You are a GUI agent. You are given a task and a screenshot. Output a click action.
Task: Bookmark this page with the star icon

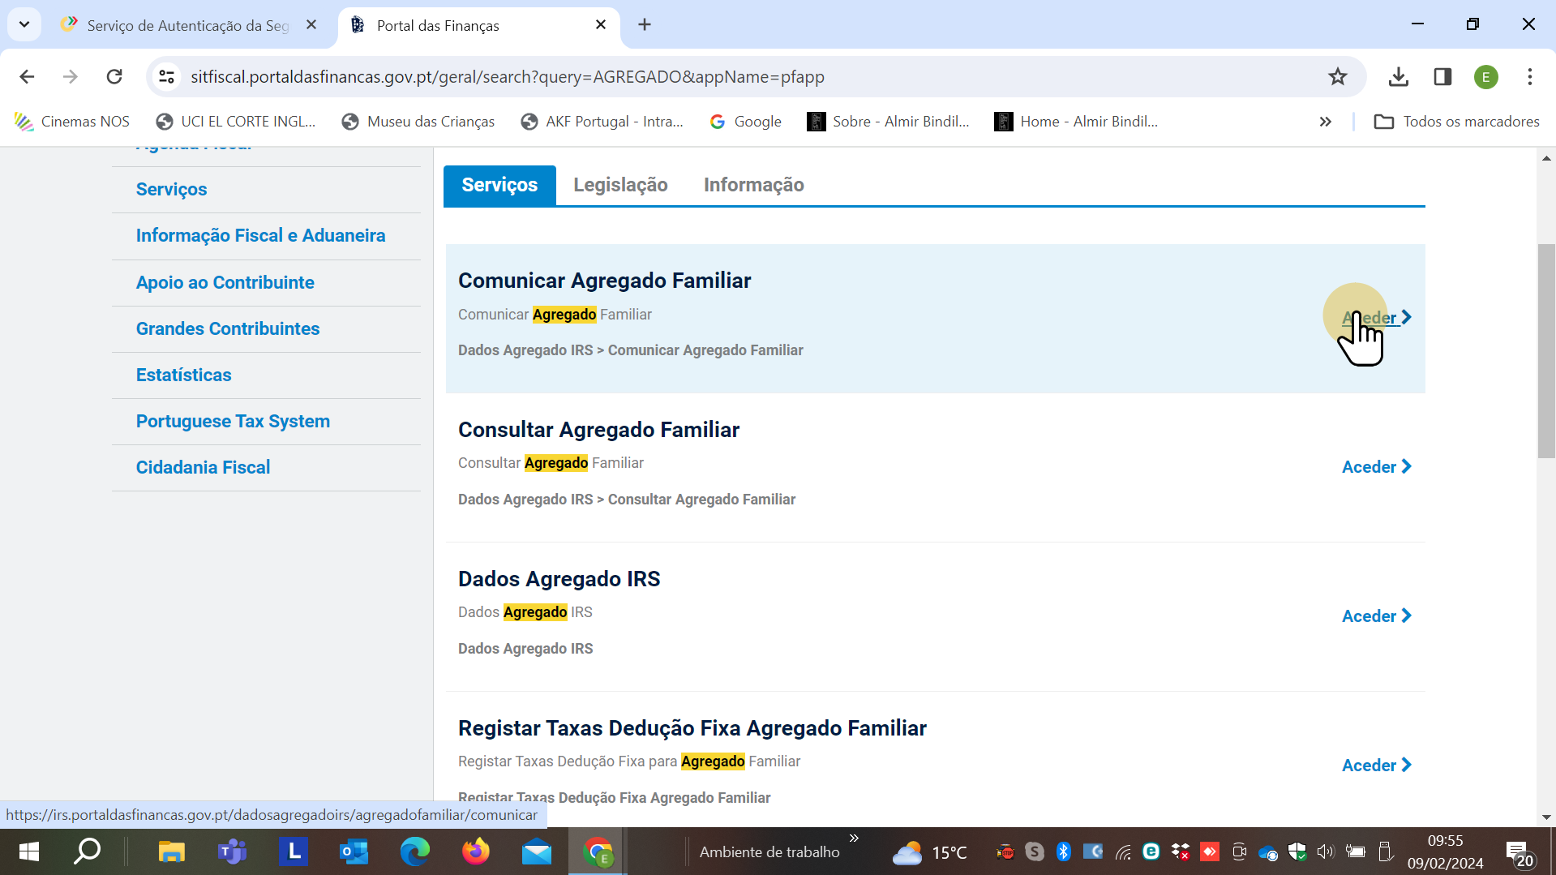1337,77
